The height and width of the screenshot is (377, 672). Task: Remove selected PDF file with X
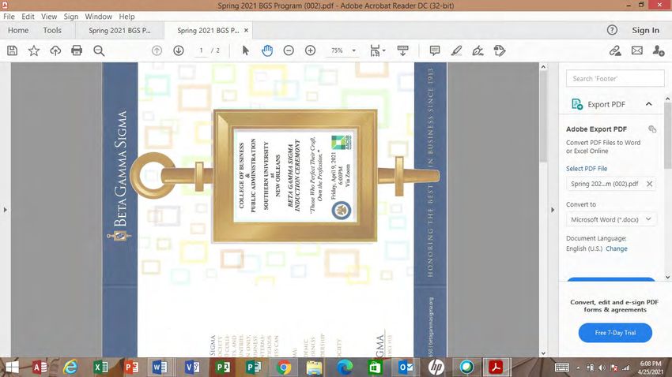649,184
